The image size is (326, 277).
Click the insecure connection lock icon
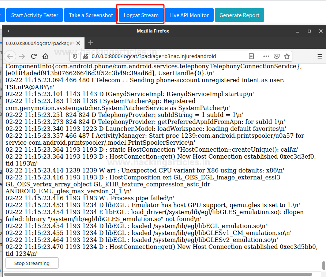click(x=85, y=56)
